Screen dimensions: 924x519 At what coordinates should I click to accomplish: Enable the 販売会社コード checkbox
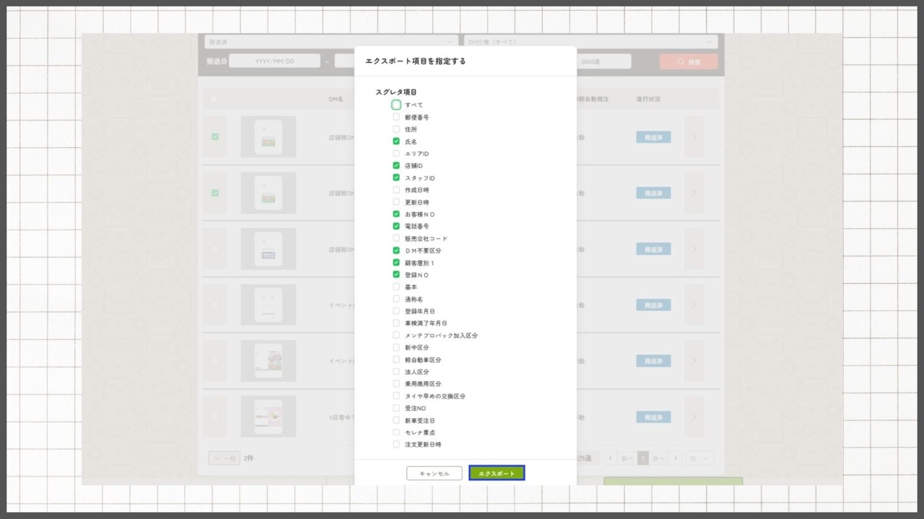[x=396, y=238]
